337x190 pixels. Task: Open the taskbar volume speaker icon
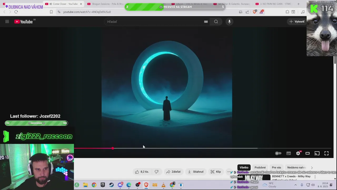(x=313, y=185)
